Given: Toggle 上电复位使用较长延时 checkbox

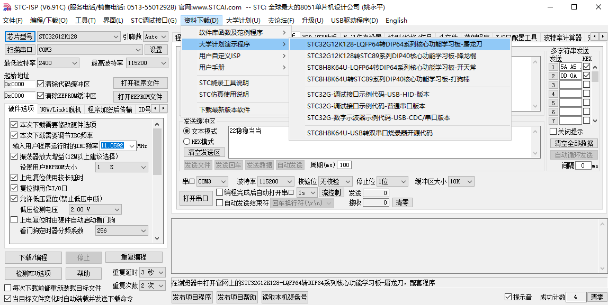Looking at the screenshot, I should coord(14,178).
